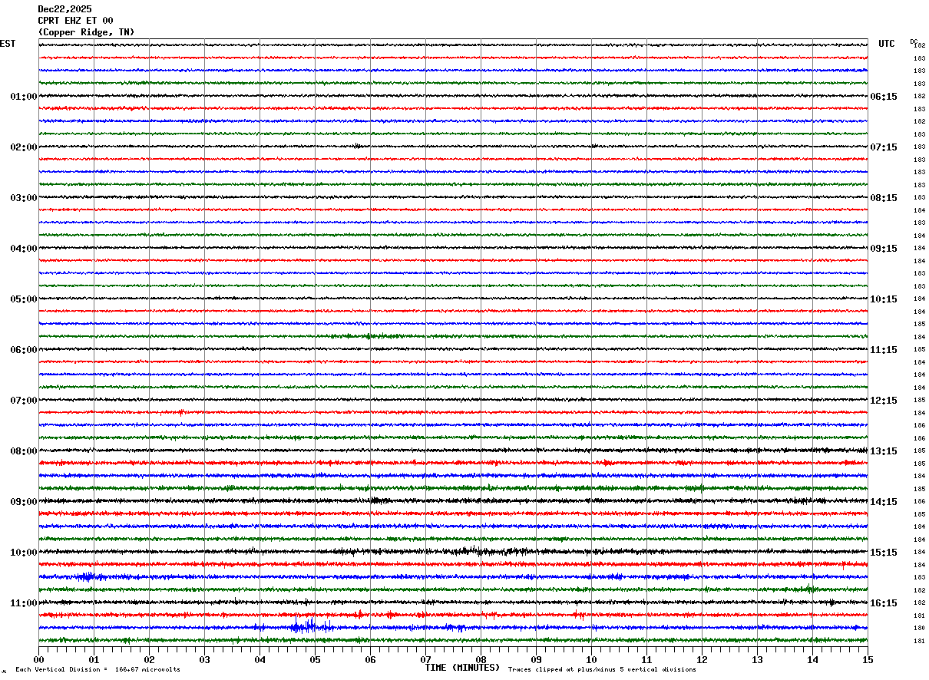Click the TIME (MINUTES) axis title

tap(462, 668)
